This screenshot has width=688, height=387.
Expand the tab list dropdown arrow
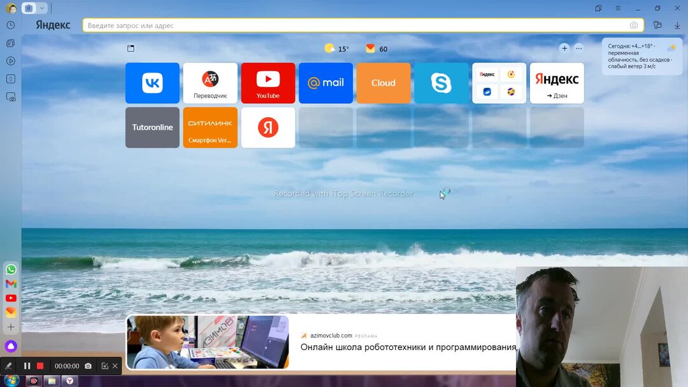(42, 8)
